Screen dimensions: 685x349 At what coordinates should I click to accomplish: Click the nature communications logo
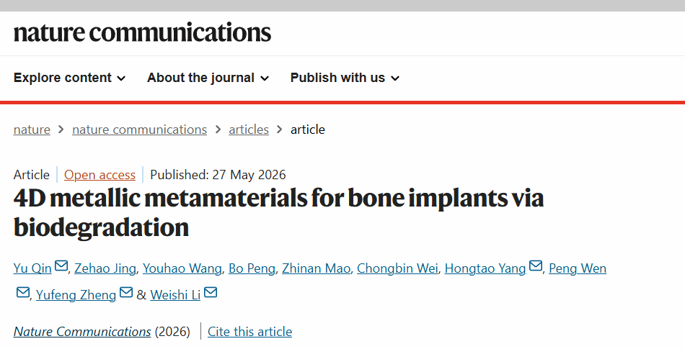143,32
